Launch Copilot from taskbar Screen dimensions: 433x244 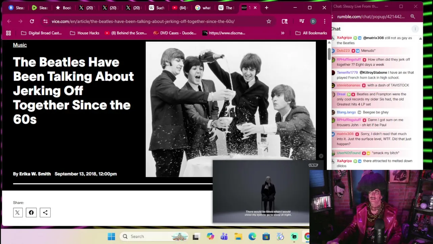[210, 237]
